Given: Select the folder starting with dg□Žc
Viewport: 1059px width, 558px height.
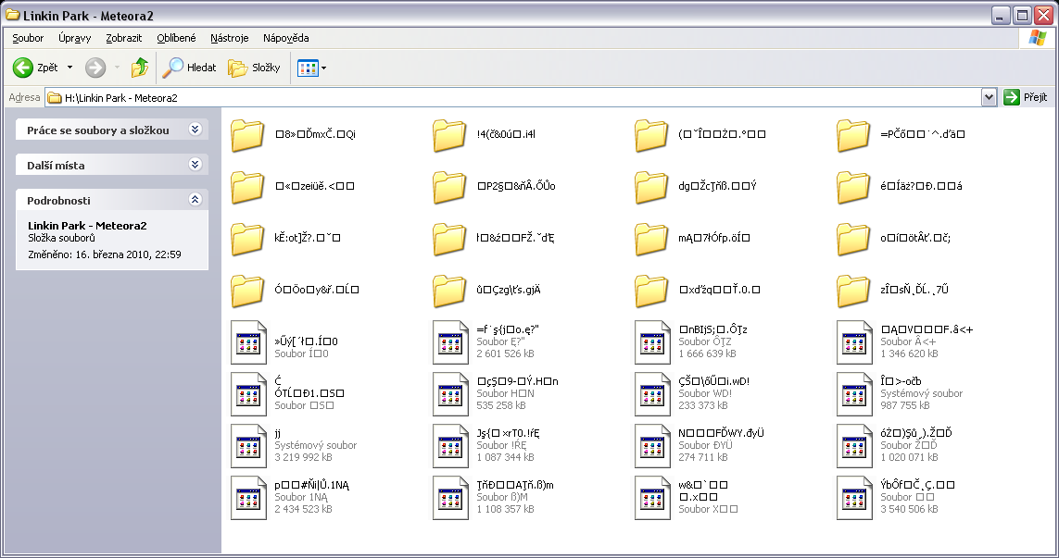Looking at the screenshot, I should [695, 186].
